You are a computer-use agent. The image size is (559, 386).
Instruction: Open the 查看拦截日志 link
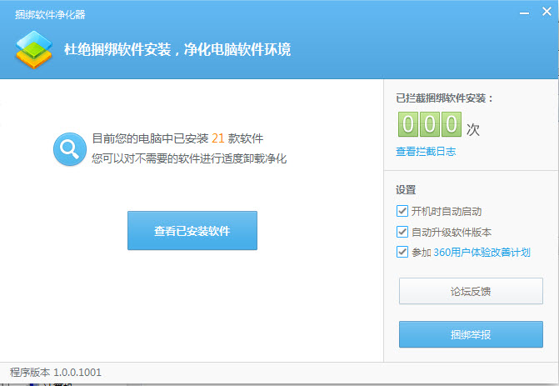(426, 151)
